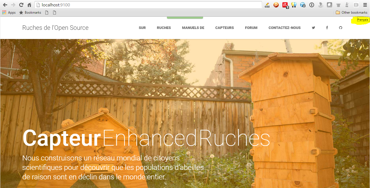Open the Twitter icon link in the navbar
Viewport: 370px width, 188px height.
point(314,28)
